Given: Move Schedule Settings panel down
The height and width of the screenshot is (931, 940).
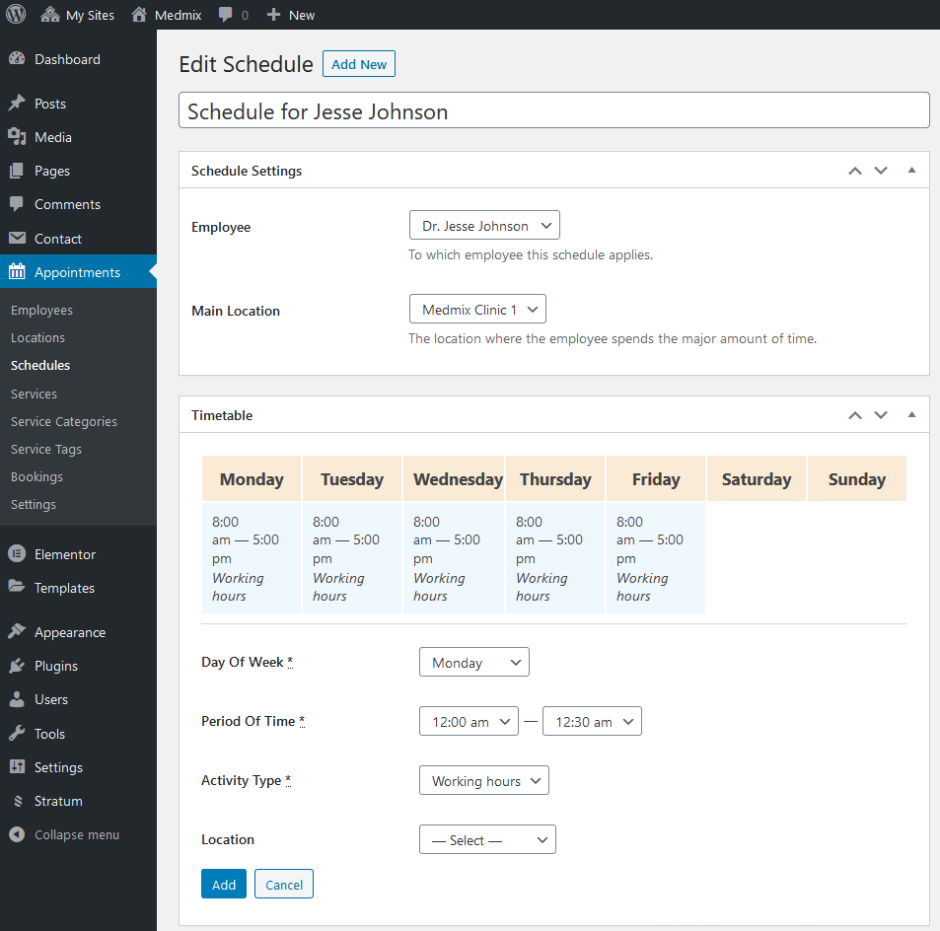Looking at the screenshot, I should (881, 171).
